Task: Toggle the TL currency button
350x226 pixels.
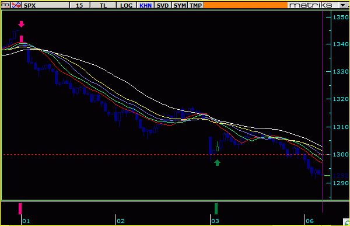Action: pyautogui.click(x=103, y=5)
